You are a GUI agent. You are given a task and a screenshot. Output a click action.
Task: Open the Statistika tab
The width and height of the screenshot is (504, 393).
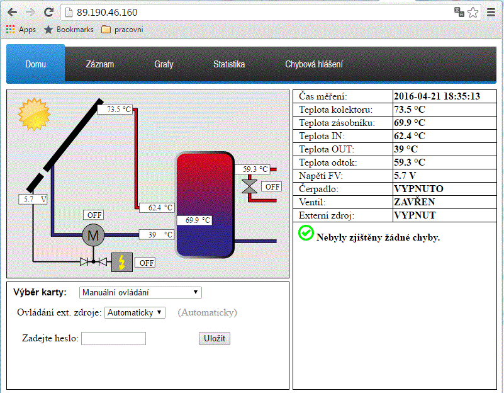click(x=229, y=64)
